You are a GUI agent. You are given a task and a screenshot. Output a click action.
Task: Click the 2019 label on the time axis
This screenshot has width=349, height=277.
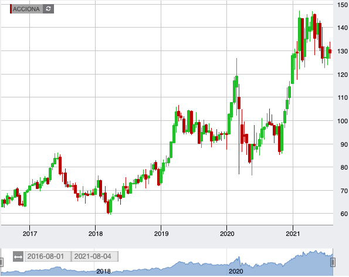(x=161, y=234)
